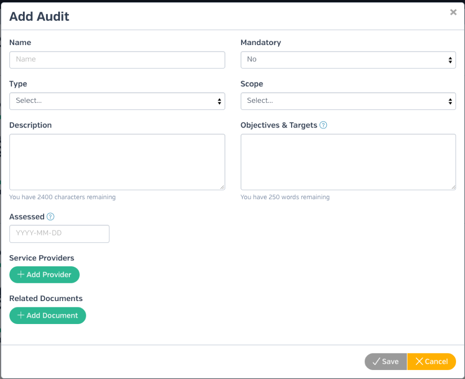
Task: Click the X icon inside Cancel button
Action: click(x=418, y=361)
